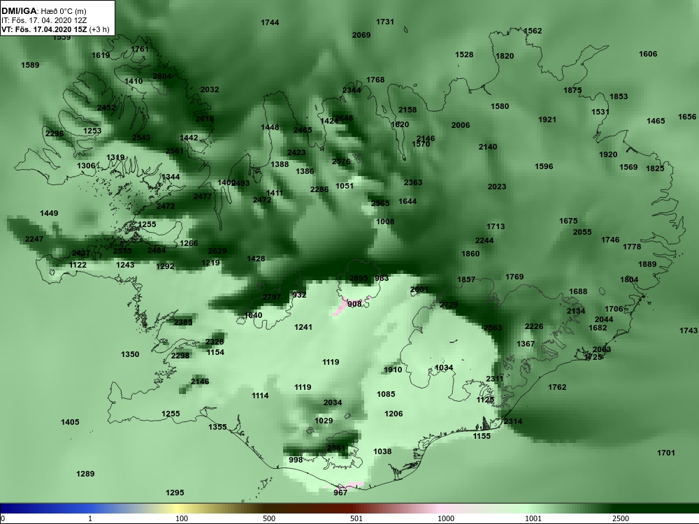Click the map value 1589

click(x=30, y=65)
